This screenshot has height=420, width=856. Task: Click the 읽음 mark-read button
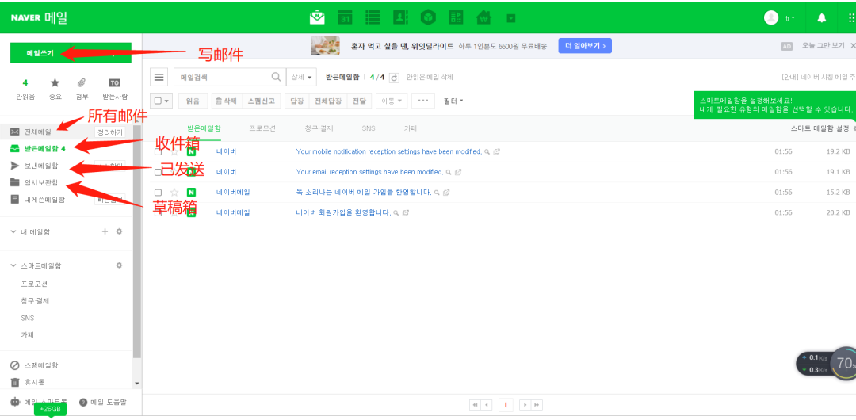(x=193, y=101)
